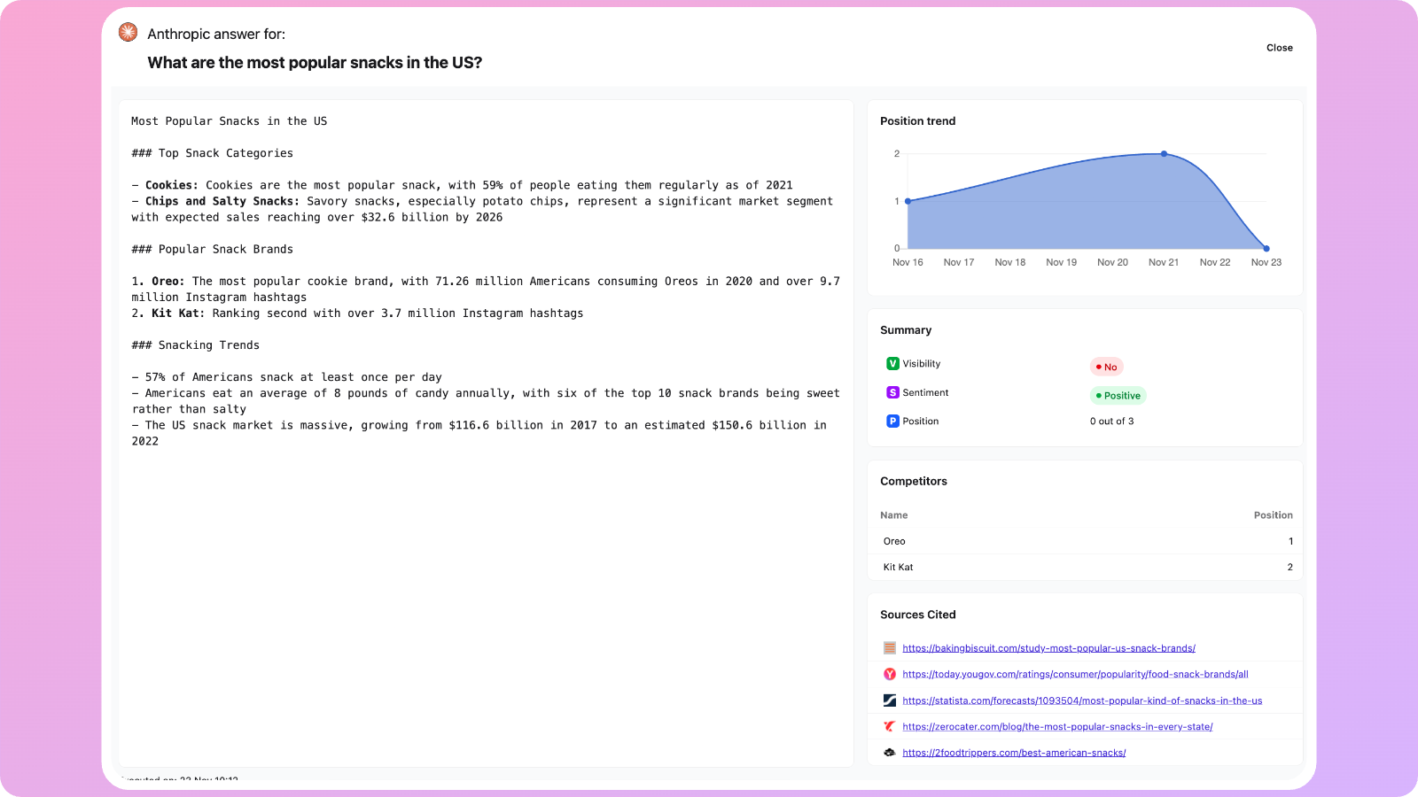Click the purple Sentiment S icon
The height and width of the screenshot is (797, 1418).
tap(892, 392)
